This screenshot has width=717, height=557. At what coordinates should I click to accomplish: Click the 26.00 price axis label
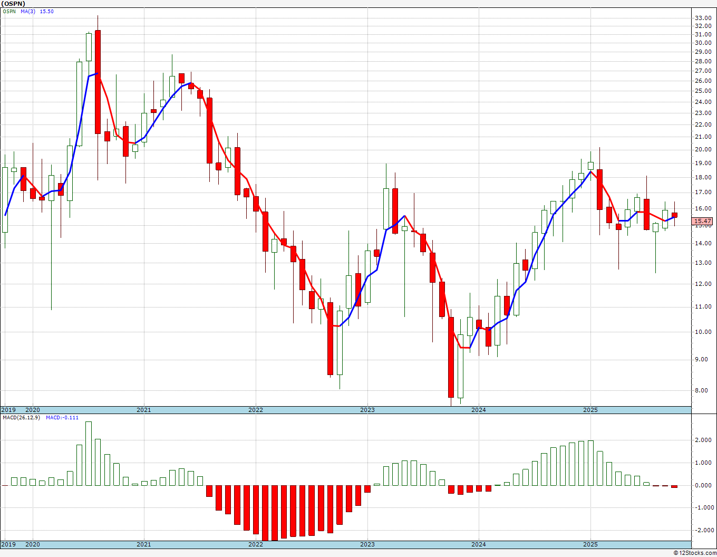pyautogui.click(x=703, y=81)
